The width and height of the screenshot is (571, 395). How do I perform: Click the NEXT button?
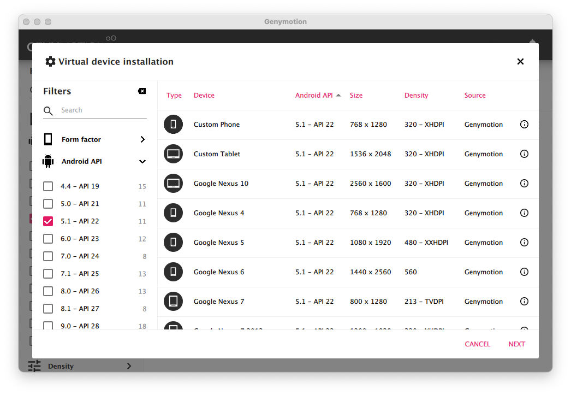[517, 344]
